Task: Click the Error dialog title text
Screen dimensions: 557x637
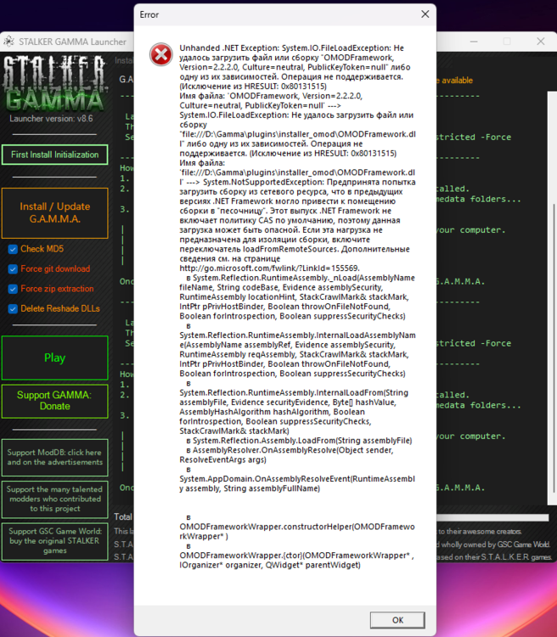Action: tap(149, 14)
